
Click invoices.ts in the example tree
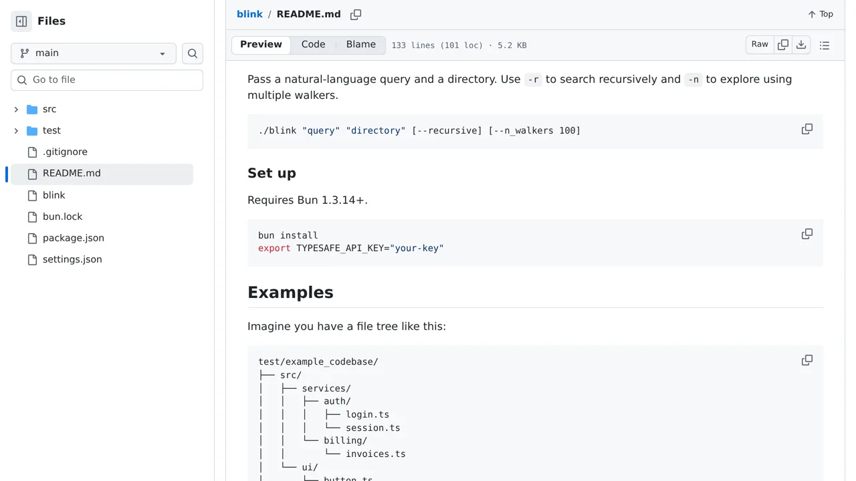pyautogui.click(x=376, y=454)
